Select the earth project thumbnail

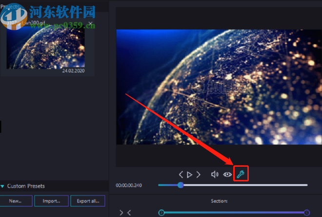(45, 47)
